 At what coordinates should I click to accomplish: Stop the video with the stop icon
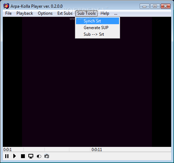(23, 156)
